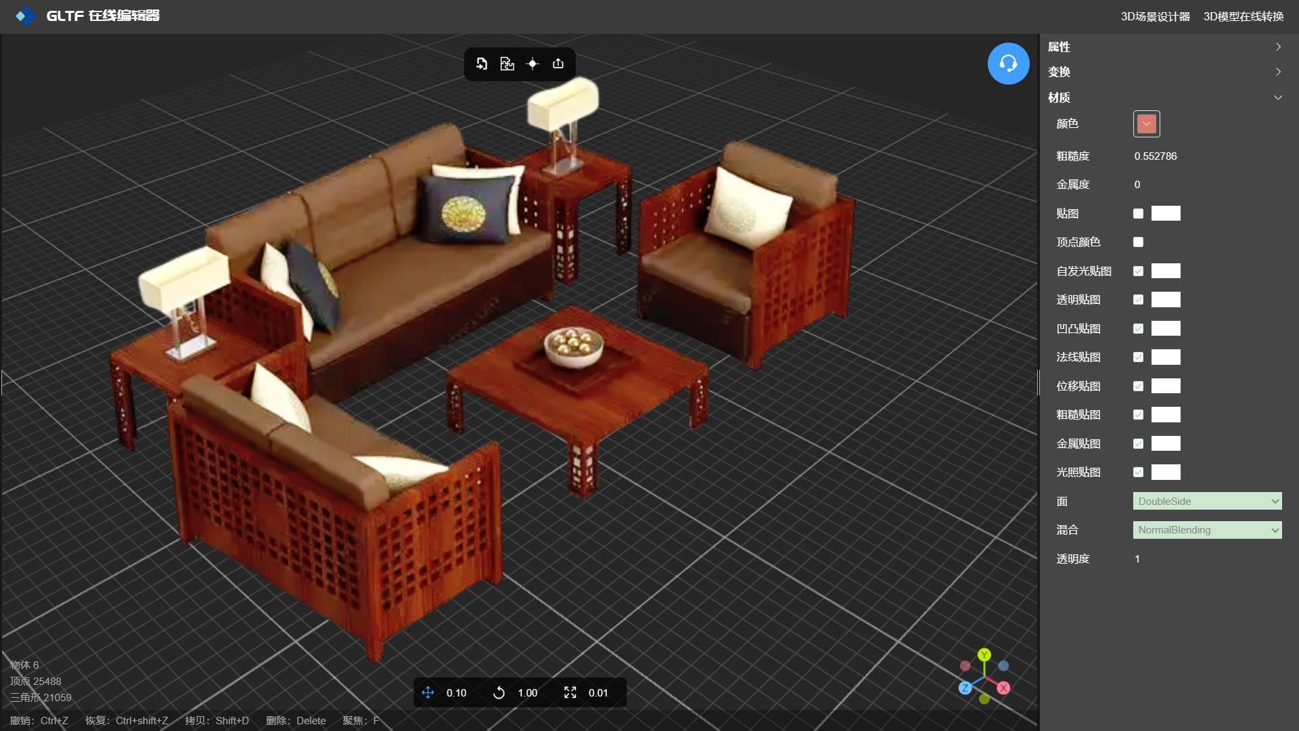
Task: Click the crosshair focus icon in toolbar
Action: (532, 64)
